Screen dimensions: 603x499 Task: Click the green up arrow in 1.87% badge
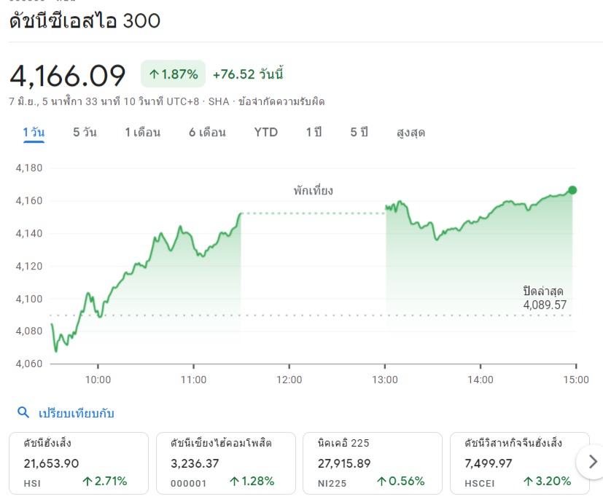coord(154,74)
